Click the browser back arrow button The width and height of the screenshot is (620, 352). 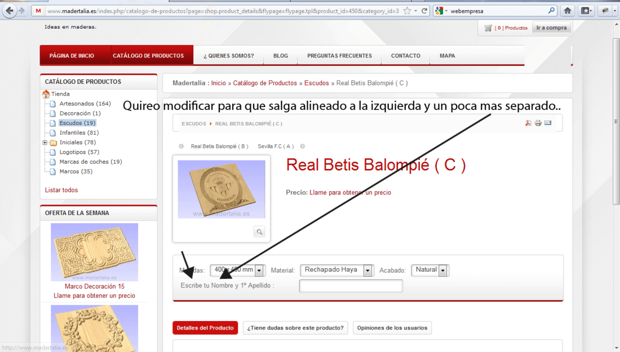point(10,11)
